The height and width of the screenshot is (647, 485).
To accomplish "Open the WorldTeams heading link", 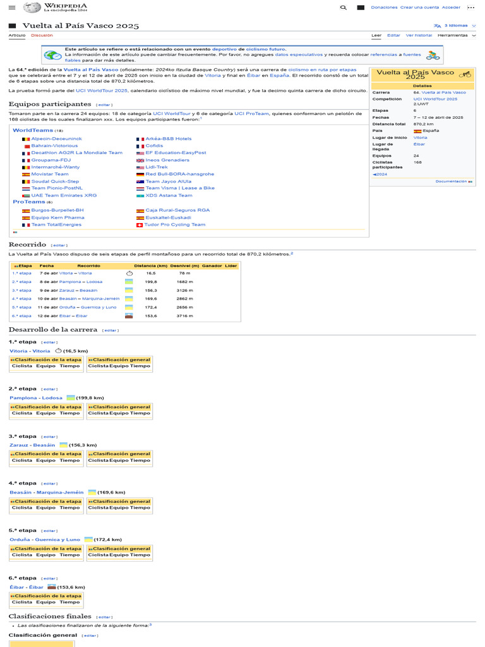I will point(33,130).
